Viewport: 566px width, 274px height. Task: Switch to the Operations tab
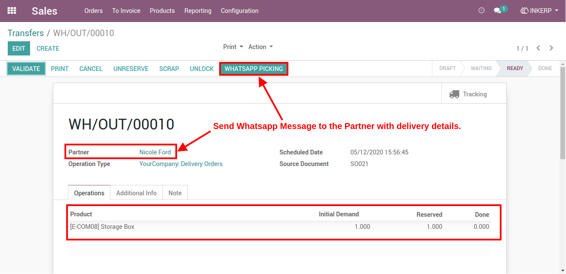(x=89, y=193)
